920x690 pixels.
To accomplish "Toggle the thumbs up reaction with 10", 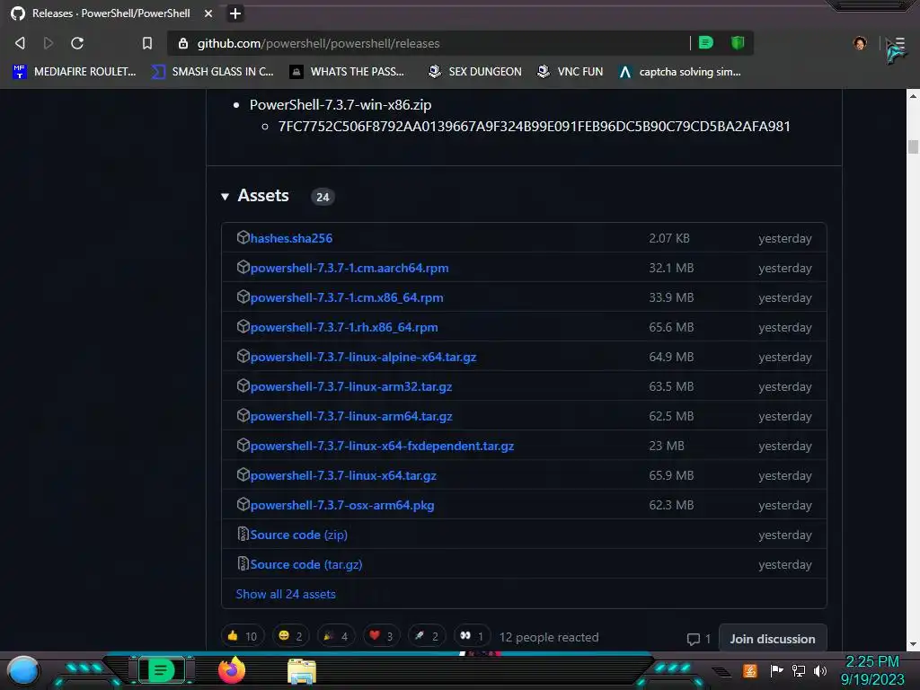I will point(243,636).
